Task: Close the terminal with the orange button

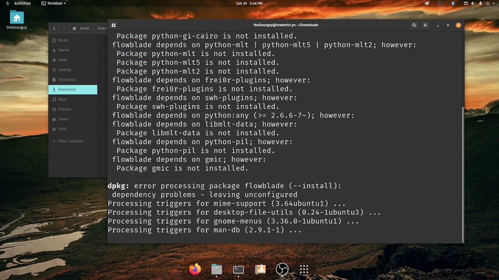Action: [458, 25]
